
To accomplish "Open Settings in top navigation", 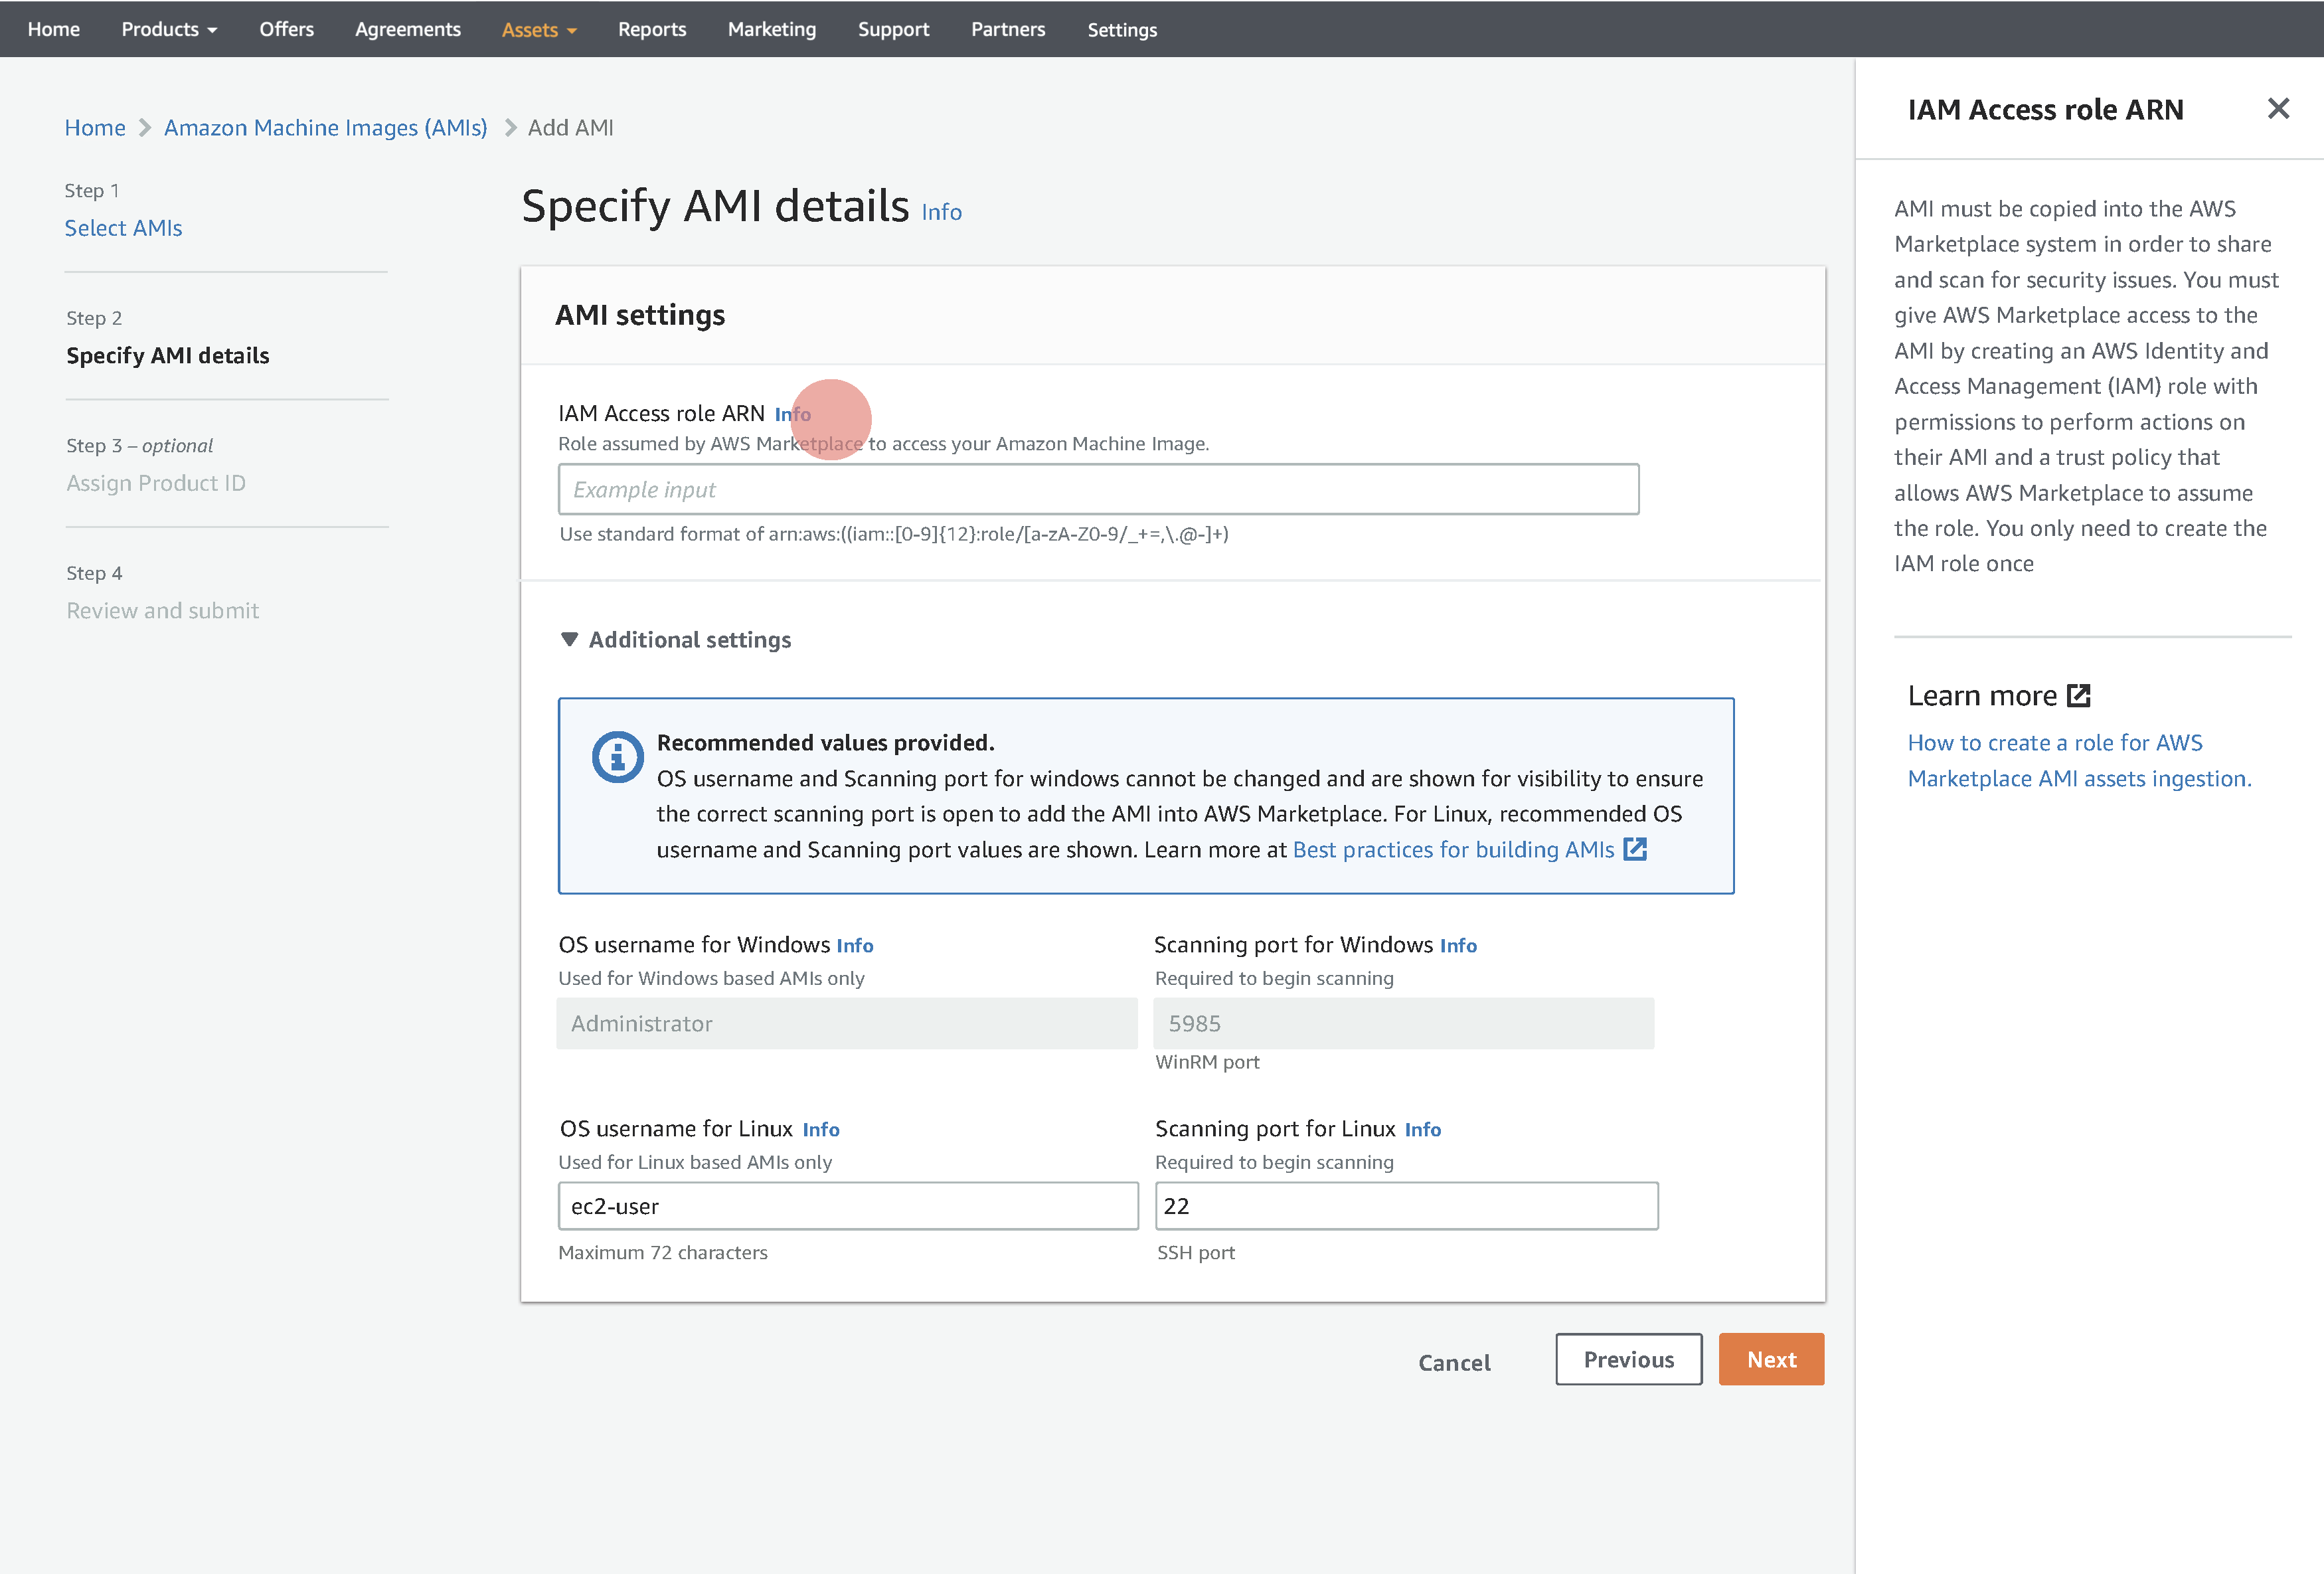I will tap(1121, 30).
